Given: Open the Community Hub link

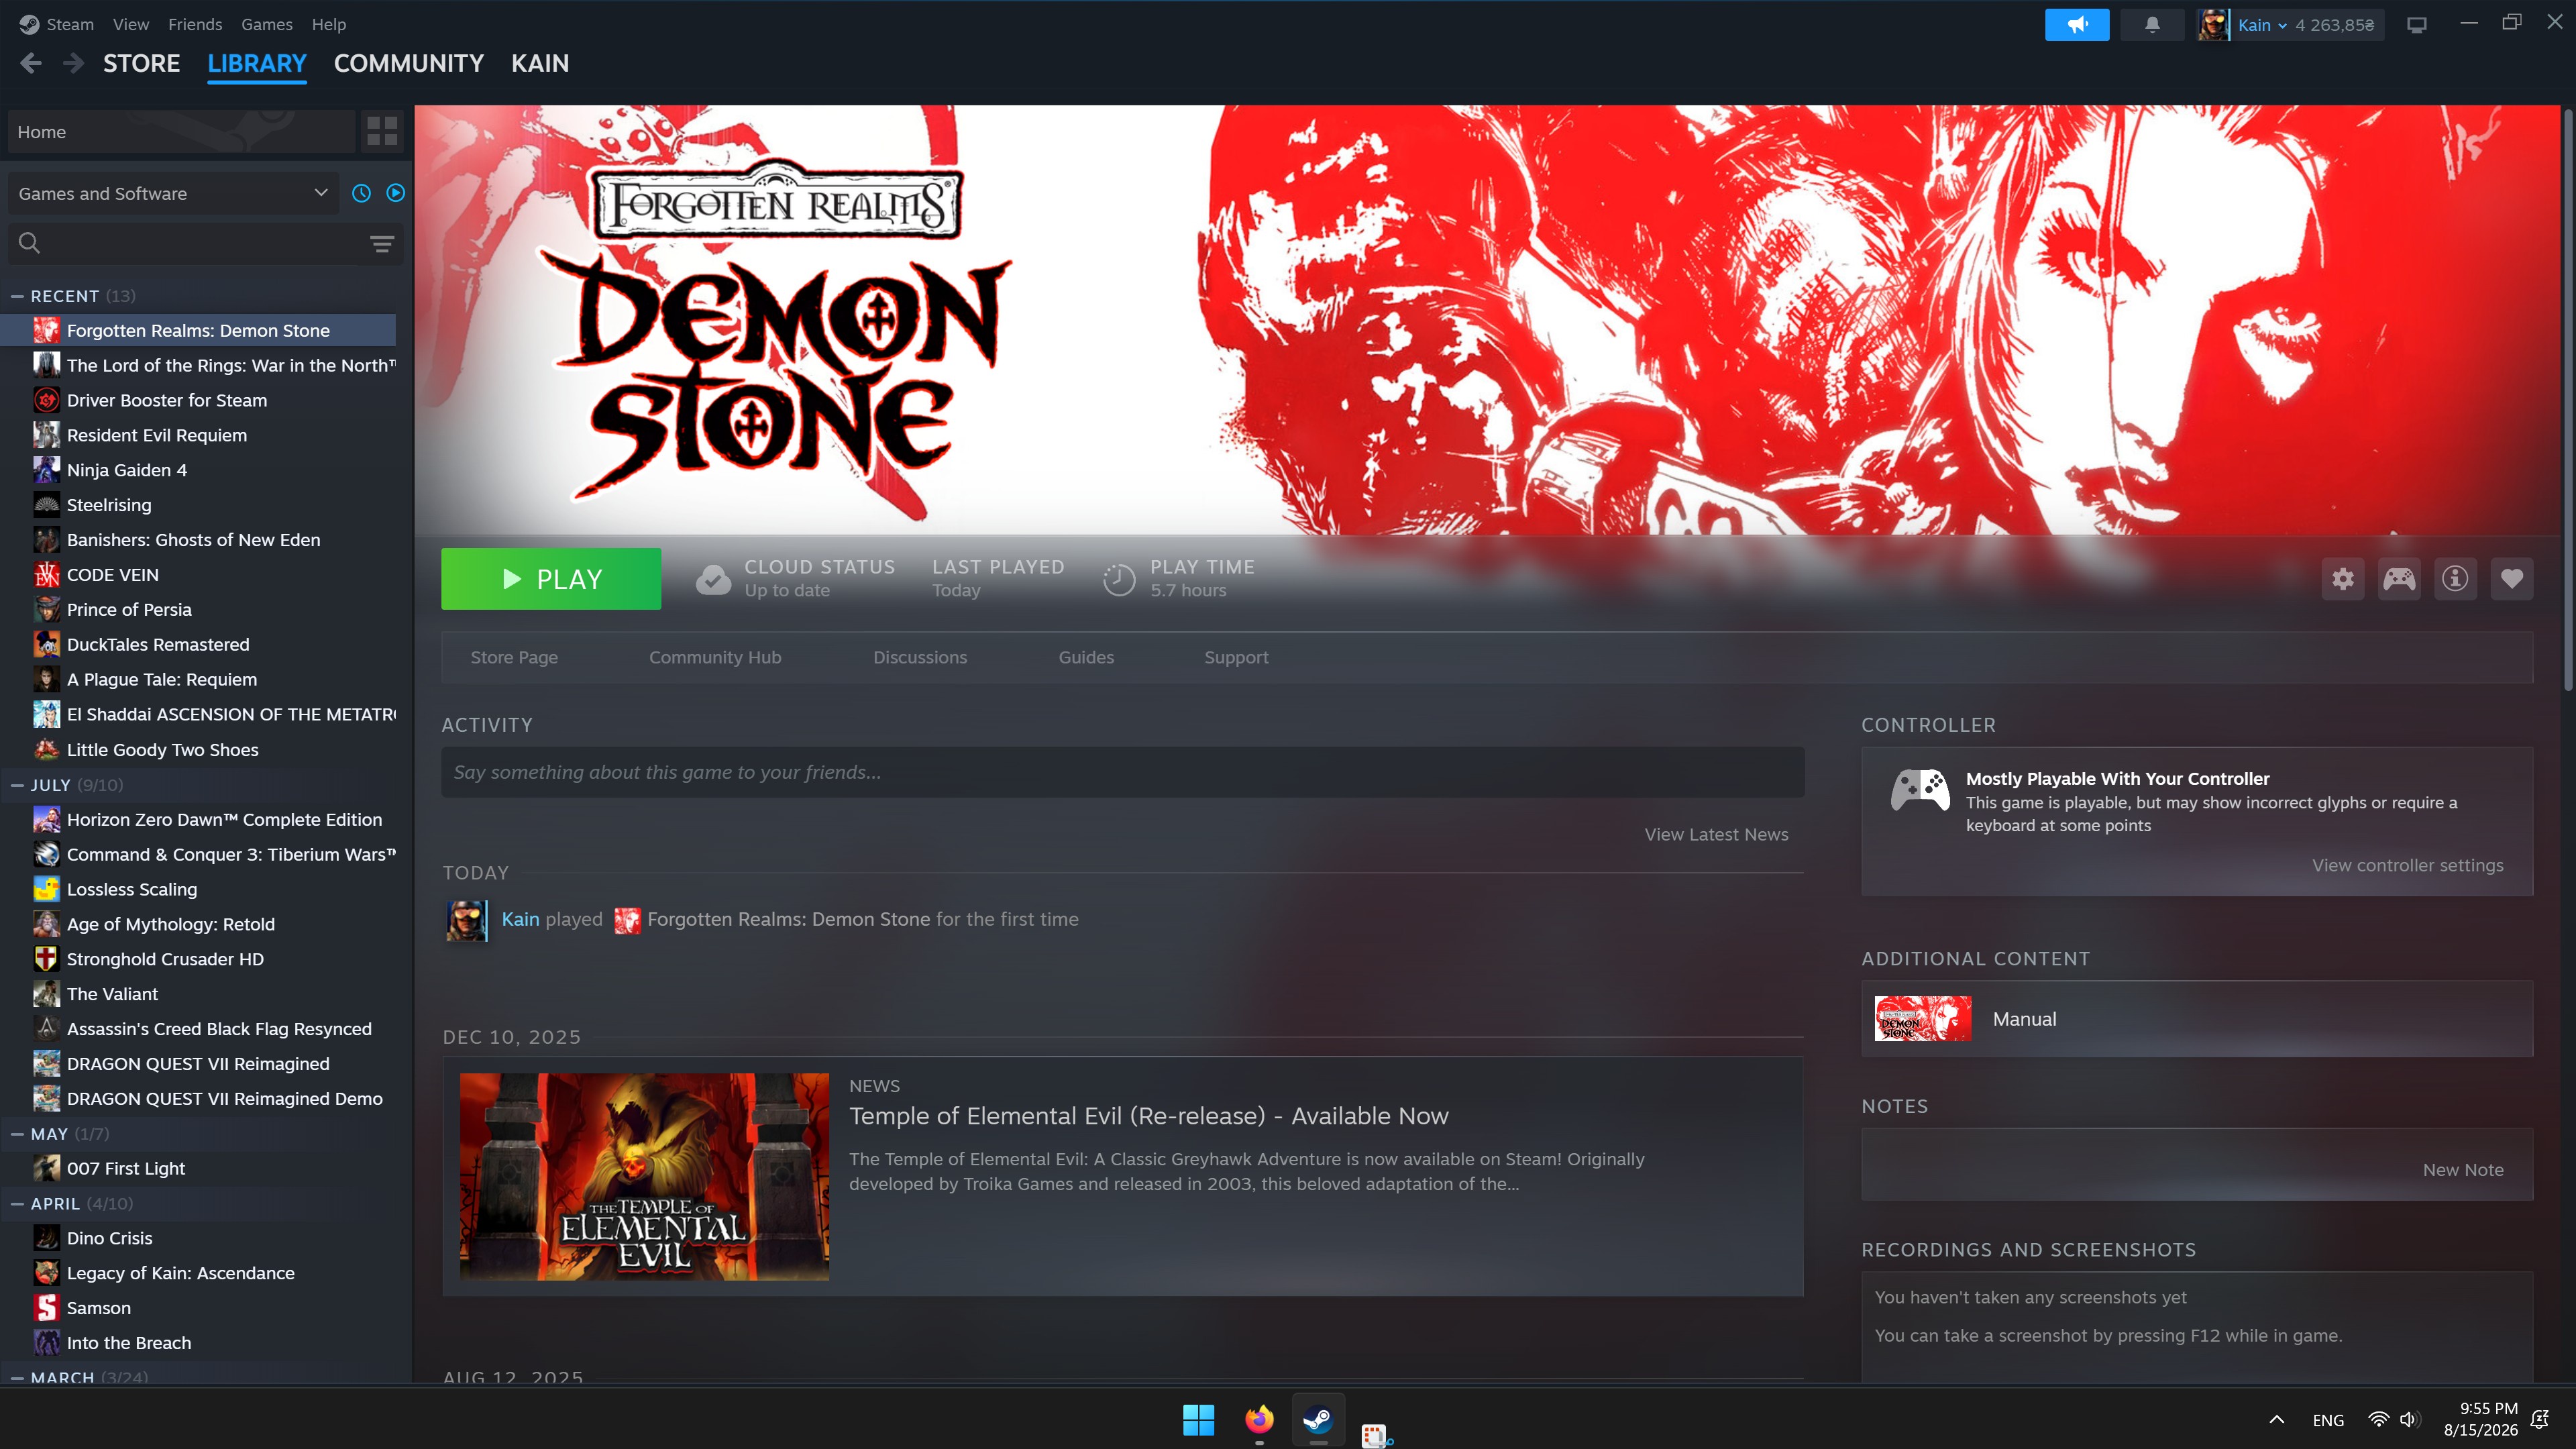Looking at the screenshot, I should (715, 657).
